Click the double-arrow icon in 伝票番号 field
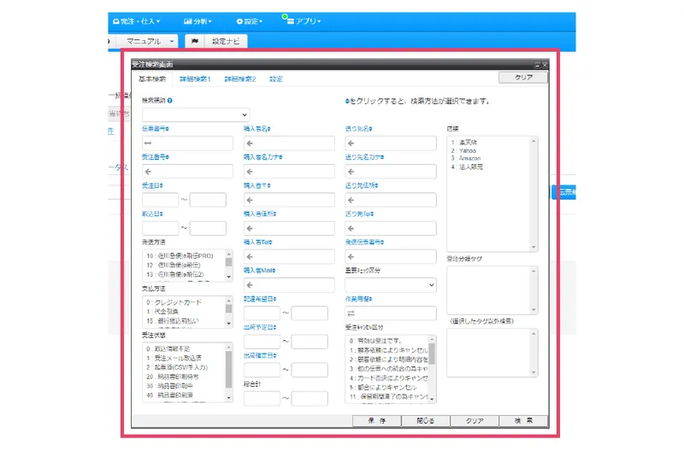 [148, 143]
